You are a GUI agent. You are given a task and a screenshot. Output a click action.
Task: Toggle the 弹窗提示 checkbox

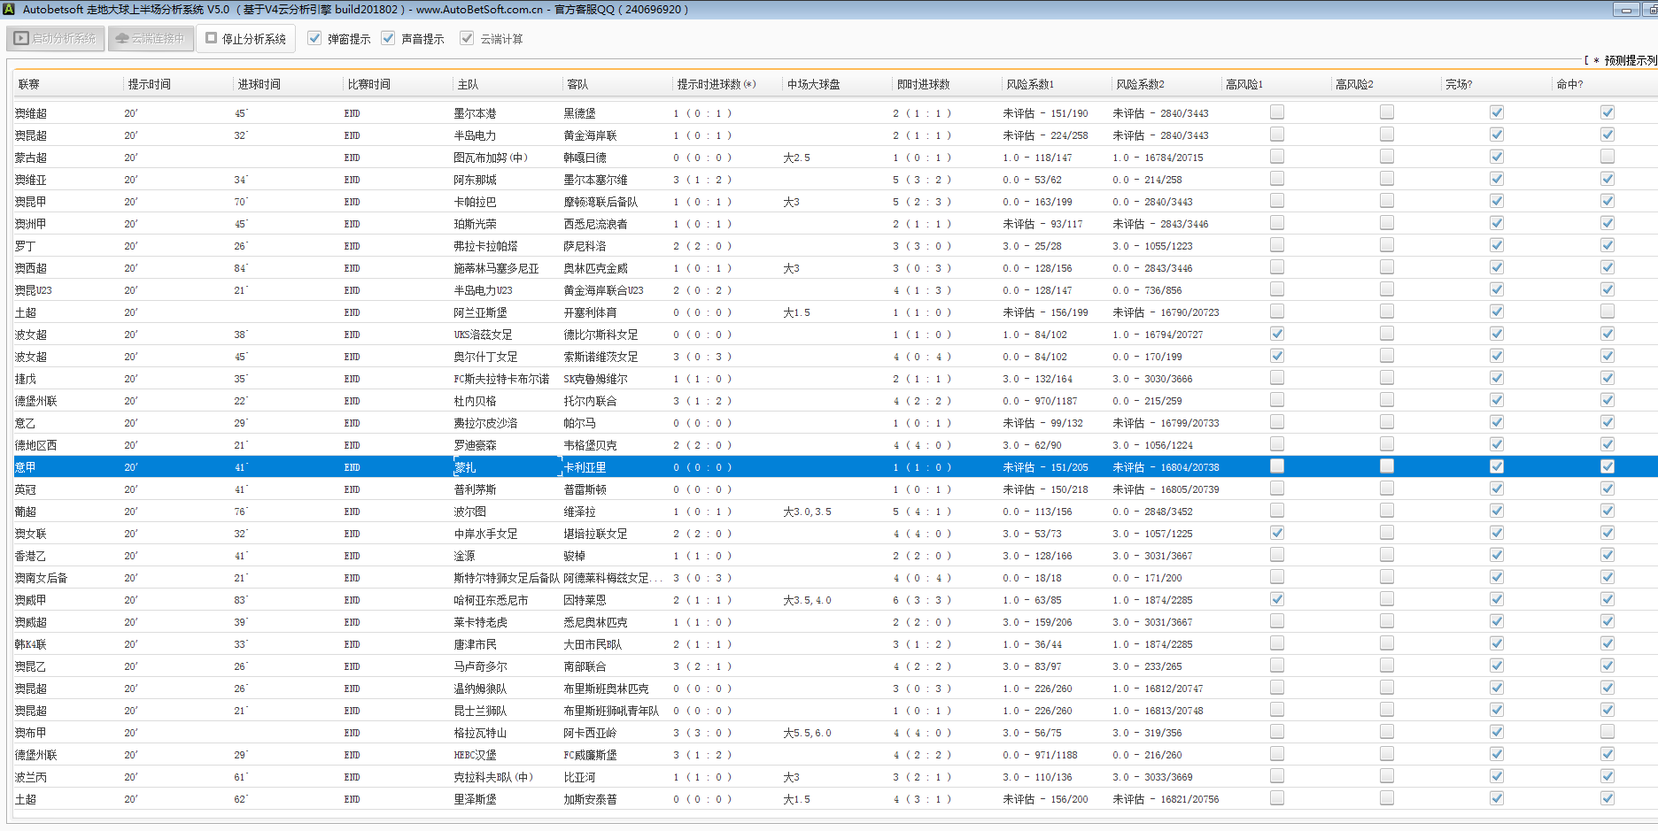click(x=314, y=38)
